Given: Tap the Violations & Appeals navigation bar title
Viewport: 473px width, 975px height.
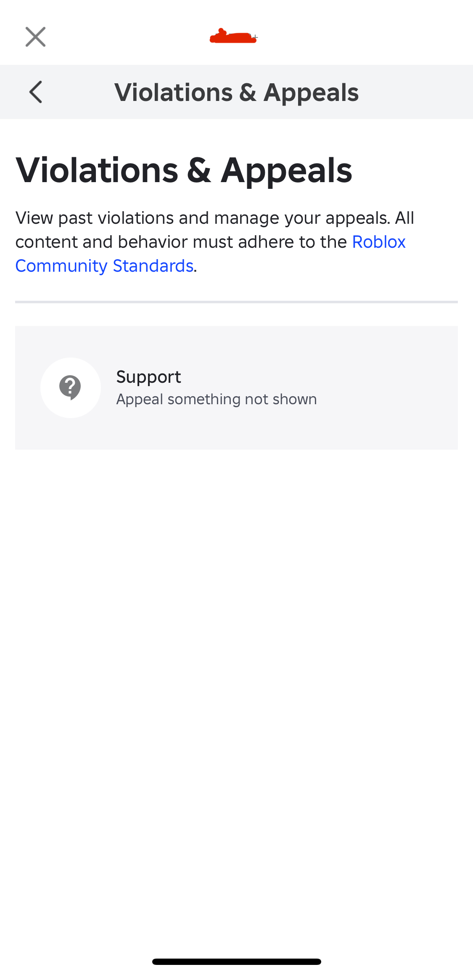Looking at the screenshot, I should click(236, 93).
